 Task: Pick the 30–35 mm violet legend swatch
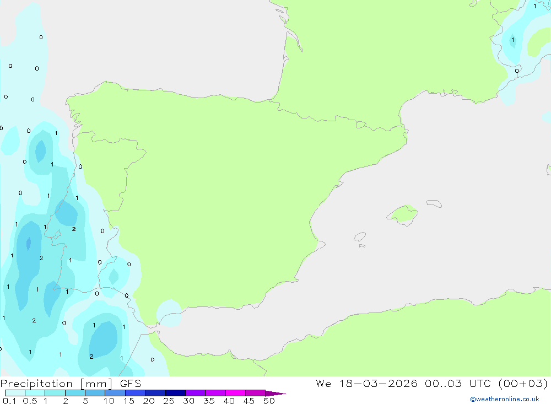coord(196,393)
